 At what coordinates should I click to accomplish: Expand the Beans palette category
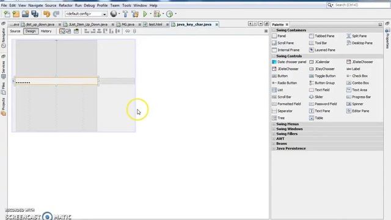[274, 144]
